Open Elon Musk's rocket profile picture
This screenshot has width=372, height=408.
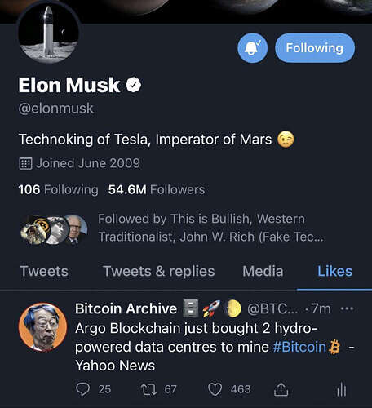point(48,32)
